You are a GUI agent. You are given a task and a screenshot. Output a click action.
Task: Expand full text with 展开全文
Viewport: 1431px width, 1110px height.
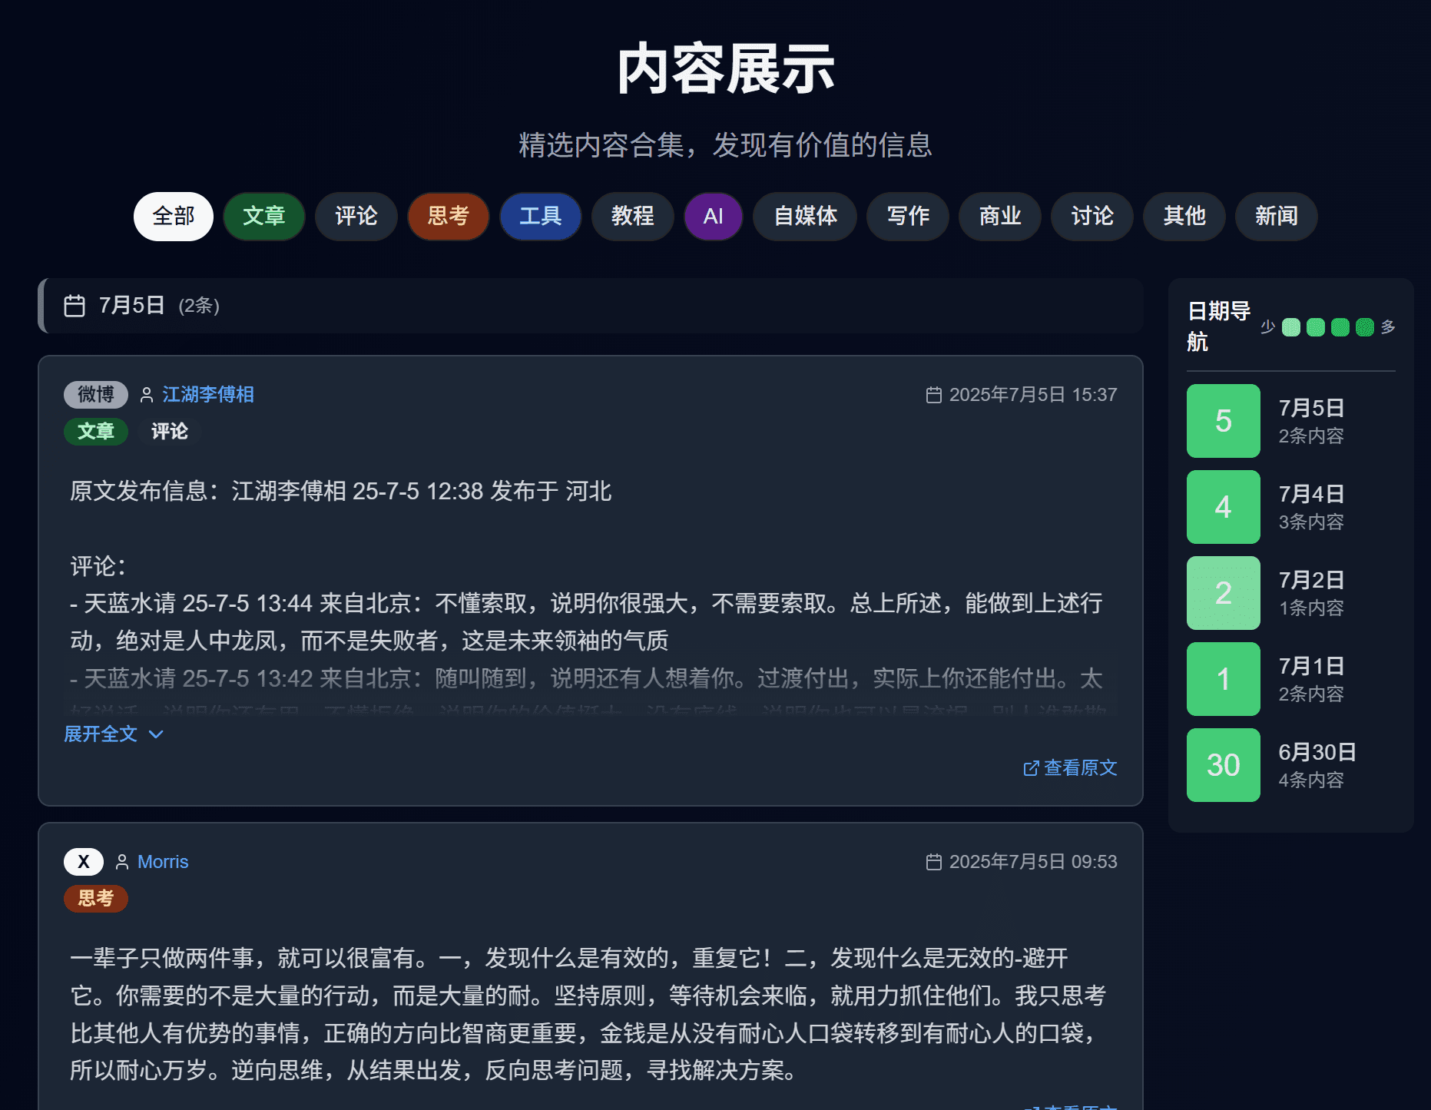tap(113, 734)
